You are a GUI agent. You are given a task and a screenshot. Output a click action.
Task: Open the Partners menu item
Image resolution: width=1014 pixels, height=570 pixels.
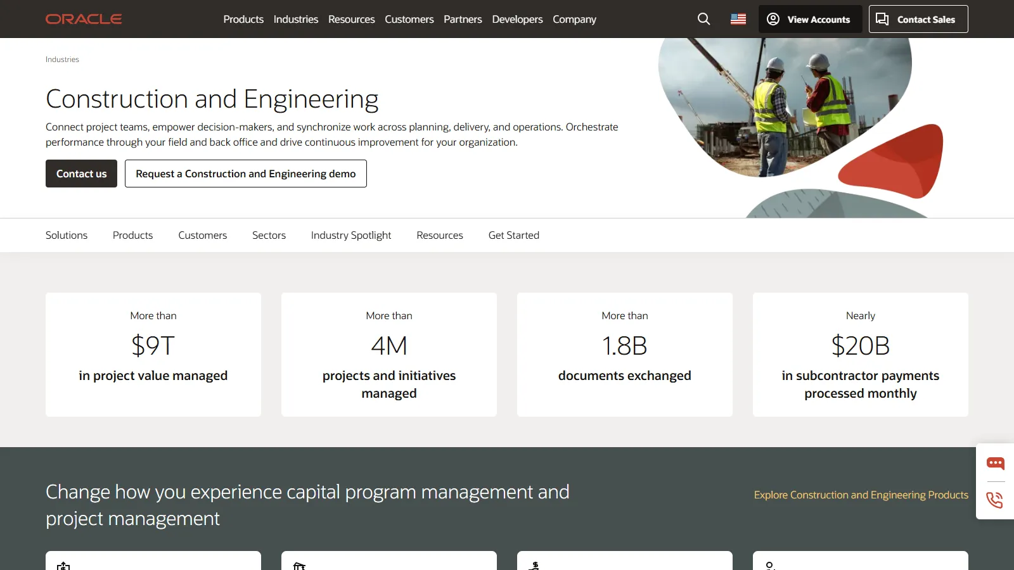463,19
